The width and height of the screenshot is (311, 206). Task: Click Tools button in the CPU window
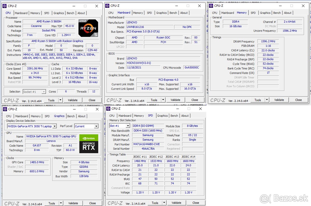click(51, 100)
